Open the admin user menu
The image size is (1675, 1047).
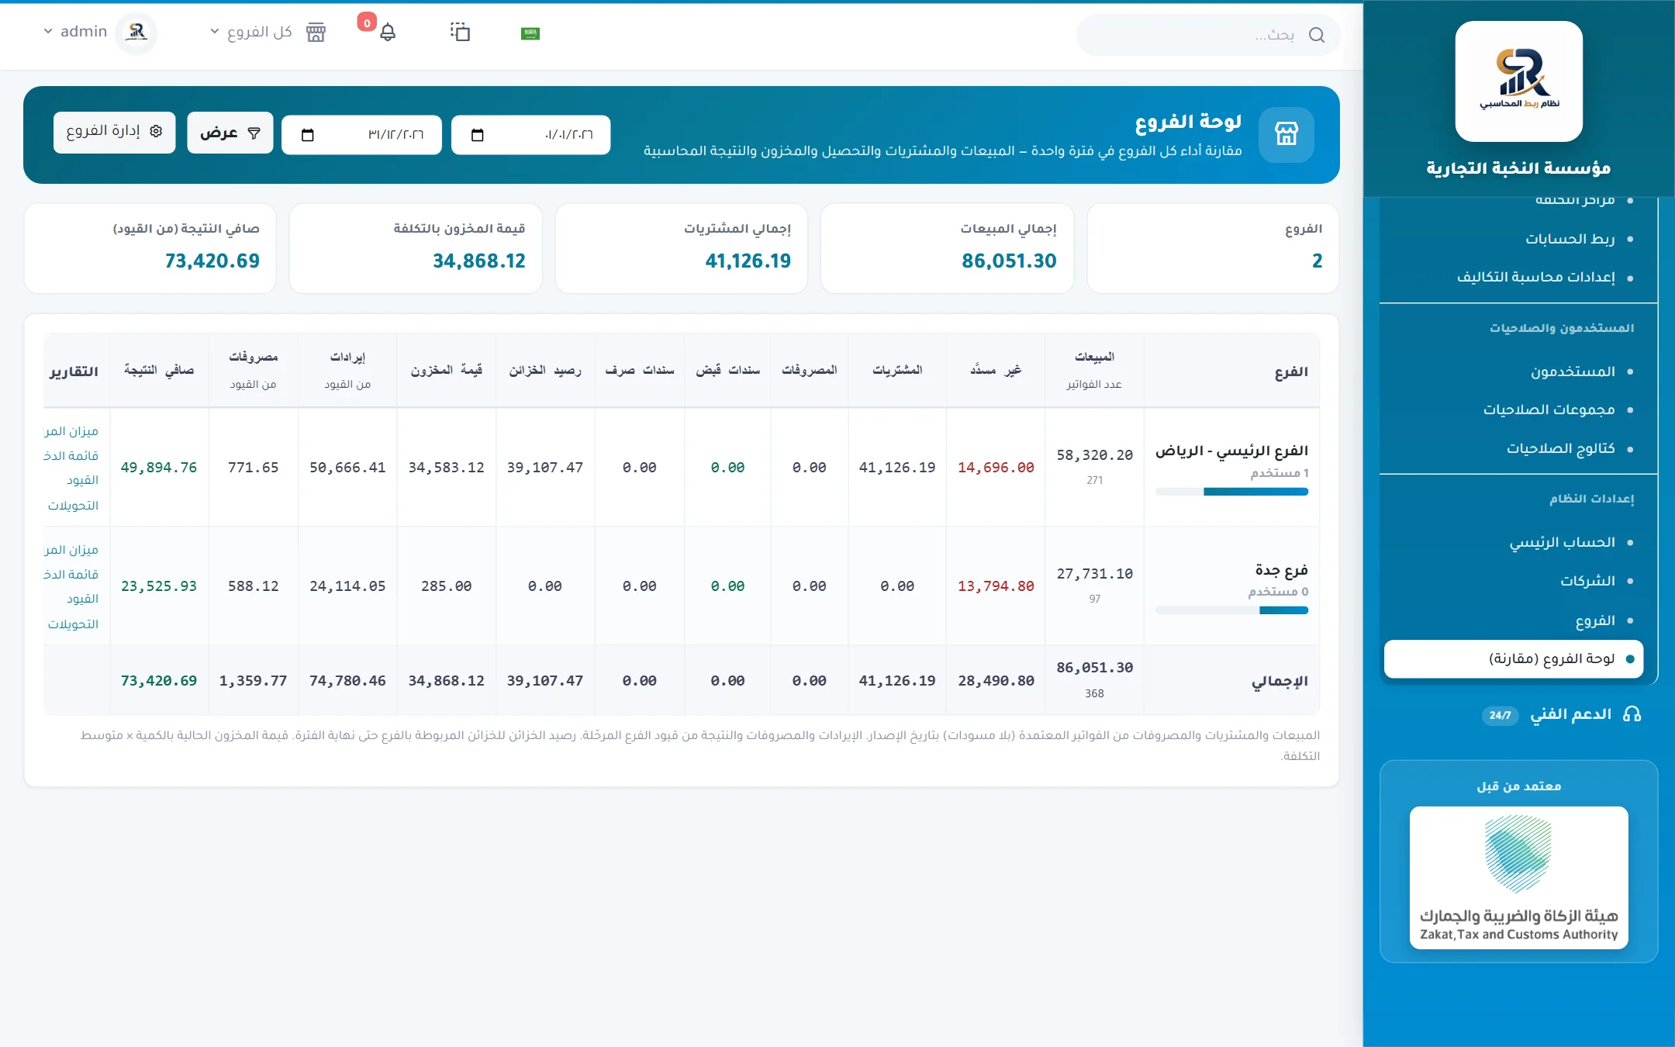coord(75,32)
